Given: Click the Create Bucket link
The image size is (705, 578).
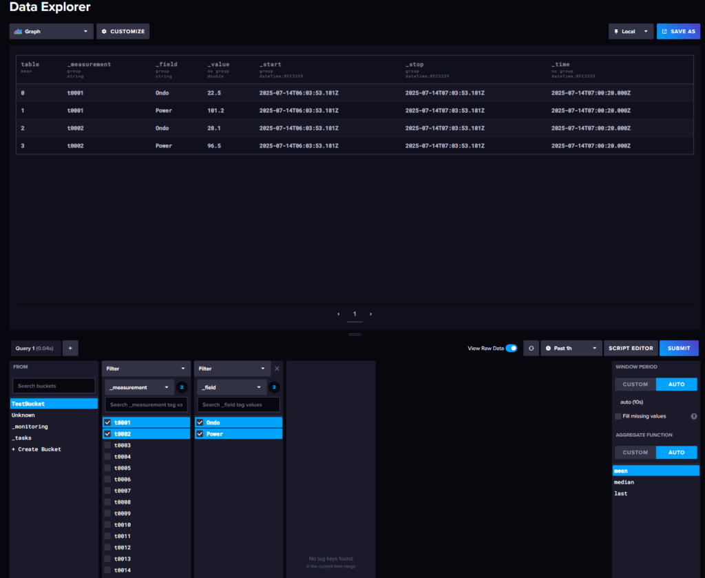Looking at the screenshot, I should point(36,449).
